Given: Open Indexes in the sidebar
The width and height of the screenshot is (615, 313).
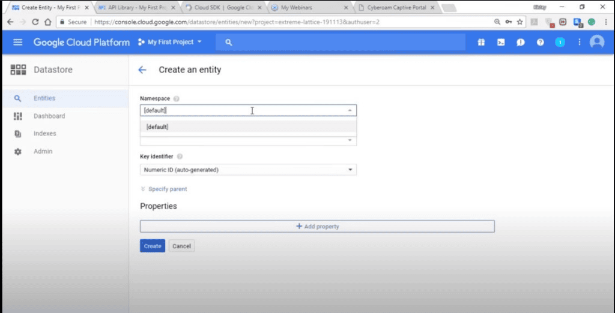Looking at the screenshot, I should click(x=44, y=134).
